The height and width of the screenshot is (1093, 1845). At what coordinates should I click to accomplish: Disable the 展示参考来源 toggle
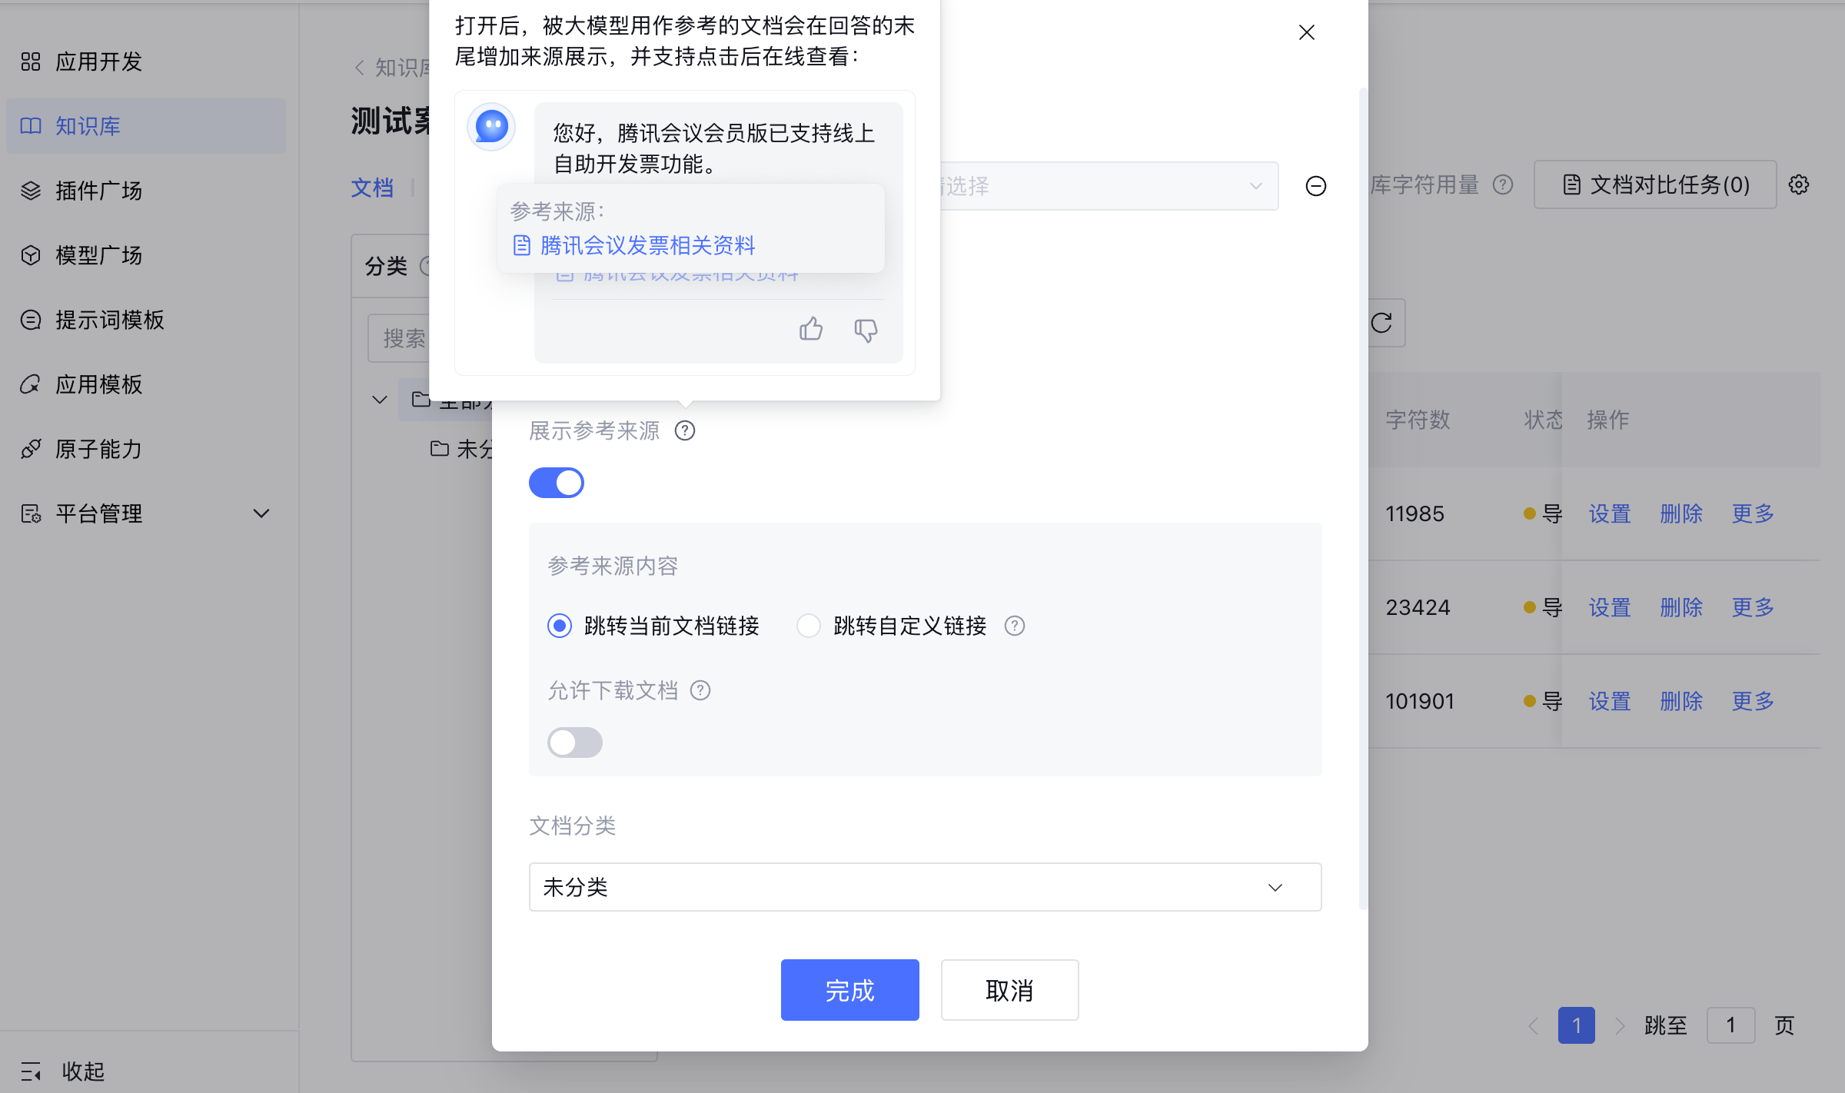click(x=557, y=483)
